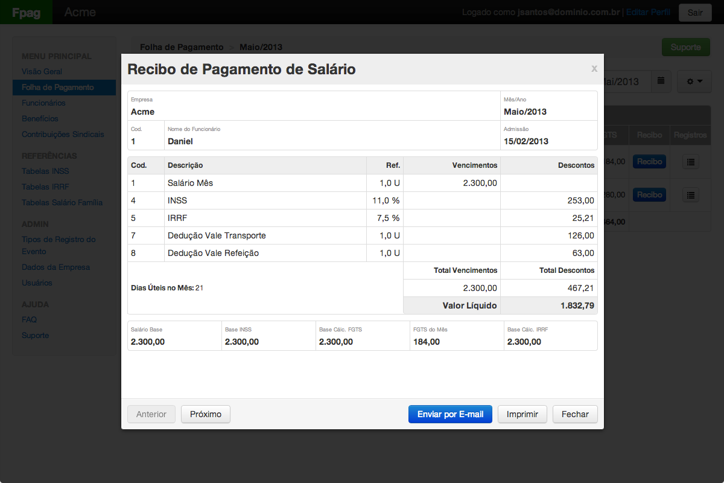Click the total descontos value 467,21

pos(581,288)
